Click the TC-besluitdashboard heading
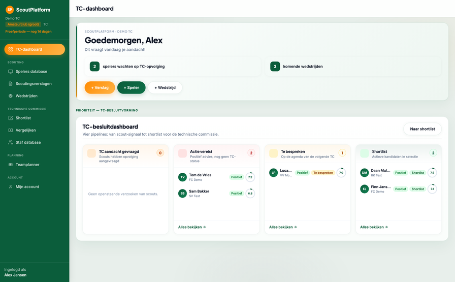 pos(110,127)
